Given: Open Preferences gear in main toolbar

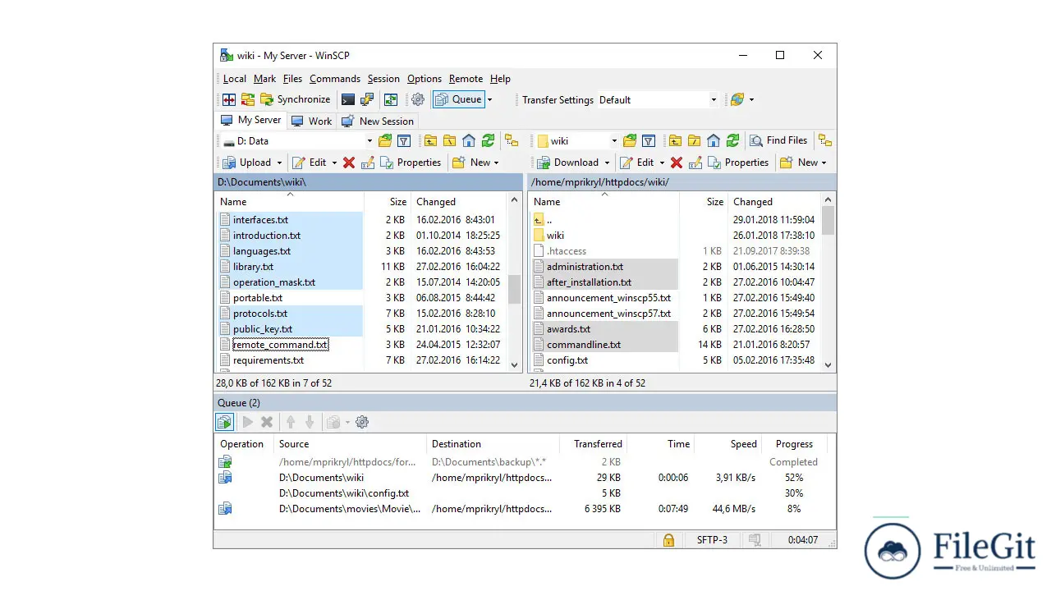Looking at the screenshot, I should pyautogui.click(x=418, y=99).
